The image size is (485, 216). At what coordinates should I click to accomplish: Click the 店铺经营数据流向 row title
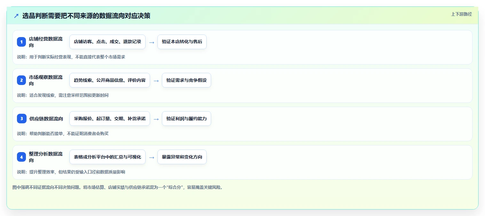point(46,42)
